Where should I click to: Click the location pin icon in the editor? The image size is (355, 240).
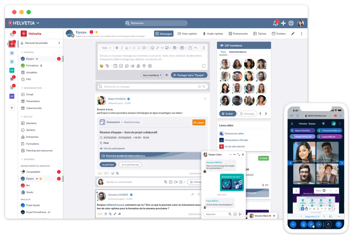click(144, 66)
